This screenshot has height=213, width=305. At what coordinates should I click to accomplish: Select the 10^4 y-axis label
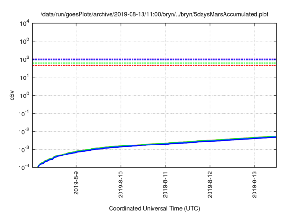pos(24,24)
